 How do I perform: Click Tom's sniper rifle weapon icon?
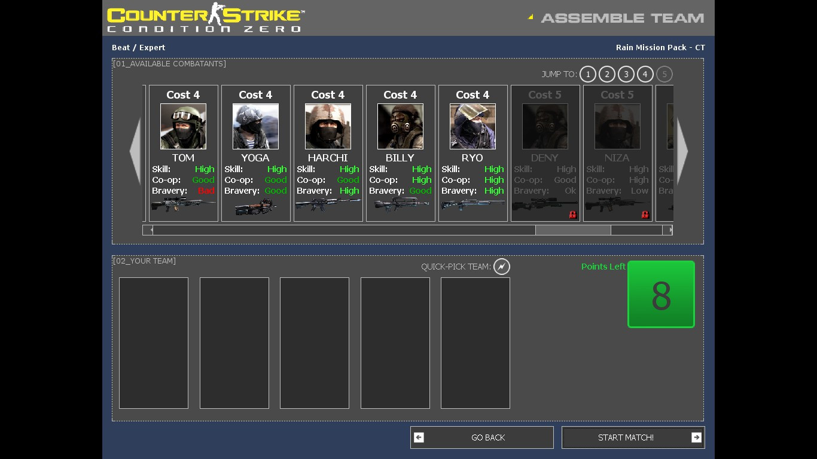pos(182,205)
